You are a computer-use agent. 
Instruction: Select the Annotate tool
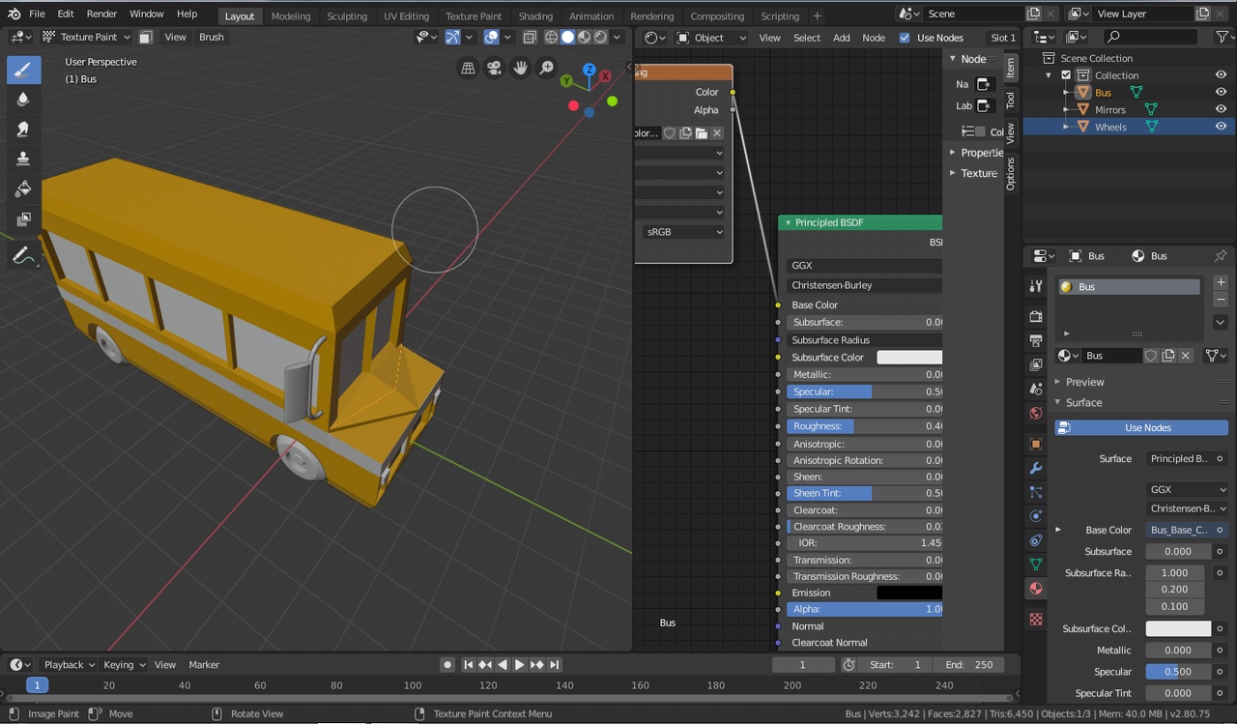(23, 256)
